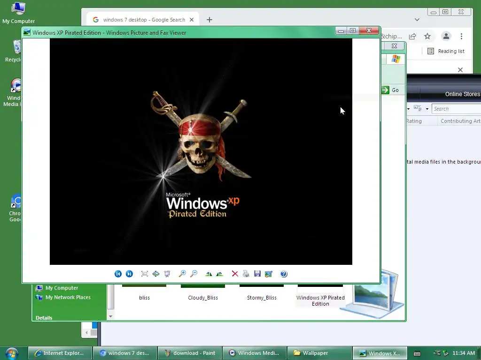
Task: Go to next image in Picture Viewer
Action: pos(129,274)
